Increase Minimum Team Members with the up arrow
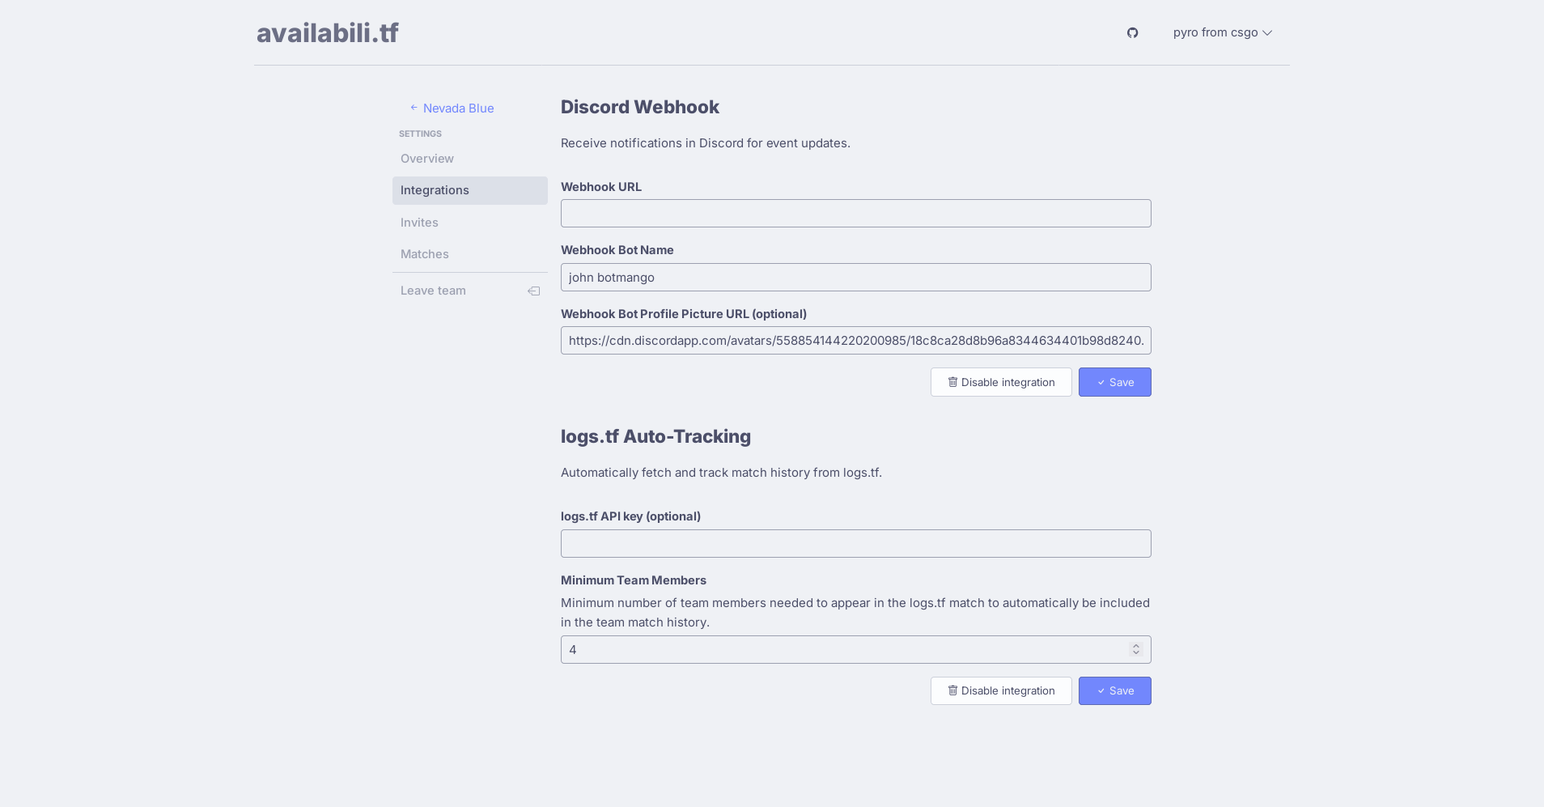This screenshot has width=1544, height=807. tap(1136, 646)
